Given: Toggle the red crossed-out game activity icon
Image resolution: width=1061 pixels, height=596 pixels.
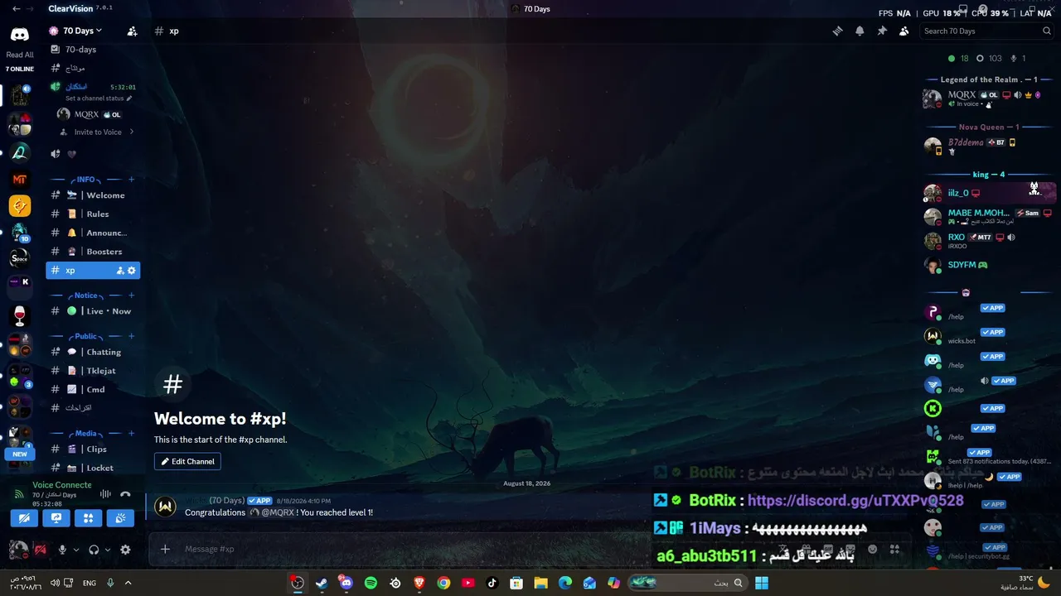Looking at the screenshot, I should coord(39,550).
